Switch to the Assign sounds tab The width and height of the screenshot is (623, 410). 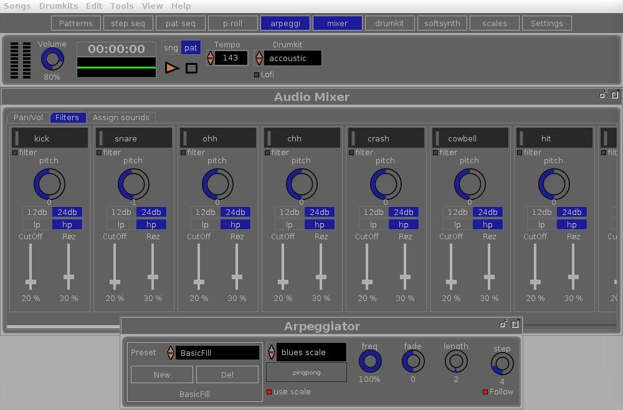(121, 118)
